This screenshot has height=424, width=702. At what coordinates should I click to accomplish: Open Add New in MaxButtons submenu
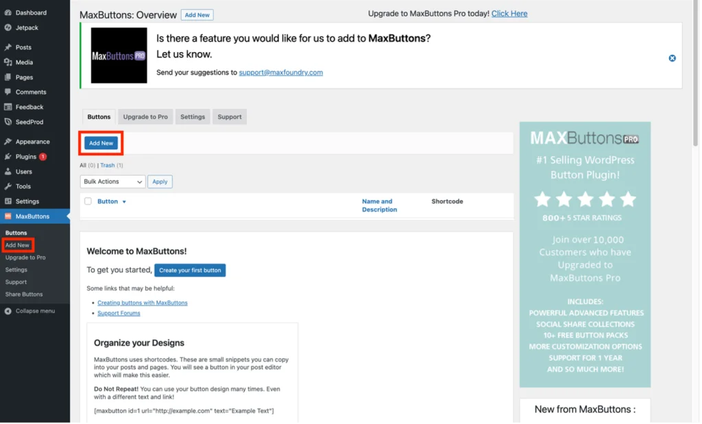[x=17, y=245]
